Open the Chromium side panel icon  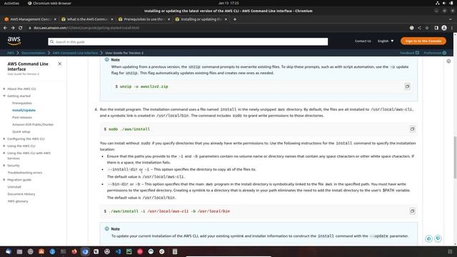click(436, 28)
